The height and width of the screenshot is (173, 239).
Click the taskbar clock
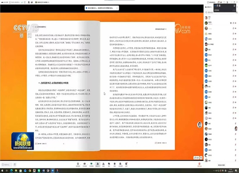230,170
